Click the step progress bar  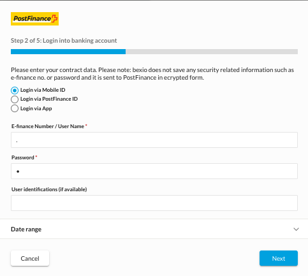tap(154, 52)
